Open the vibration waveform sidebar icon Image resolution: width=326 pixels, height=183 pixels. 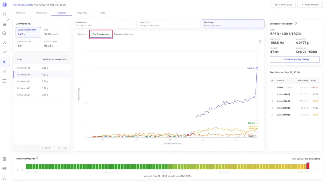coord(4,62)
